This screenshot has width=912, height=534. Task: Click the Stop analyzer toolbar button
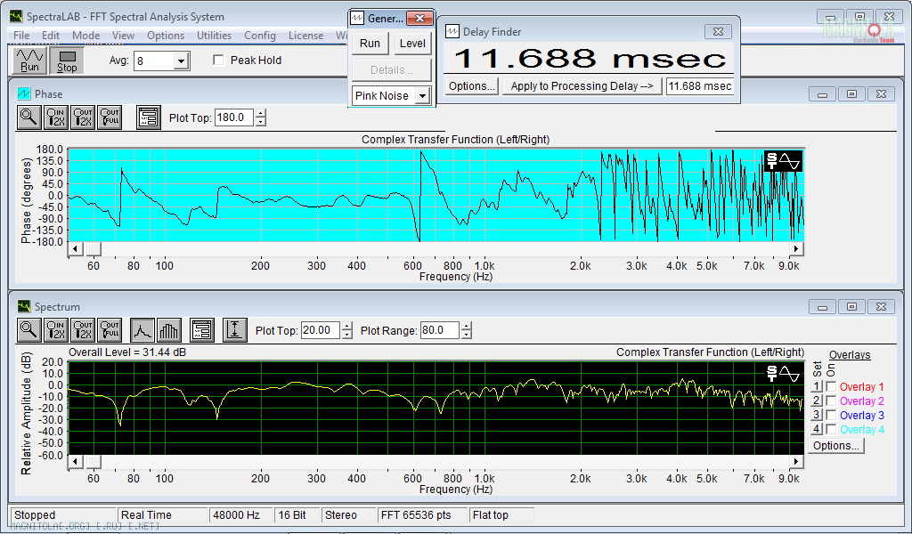67,60
